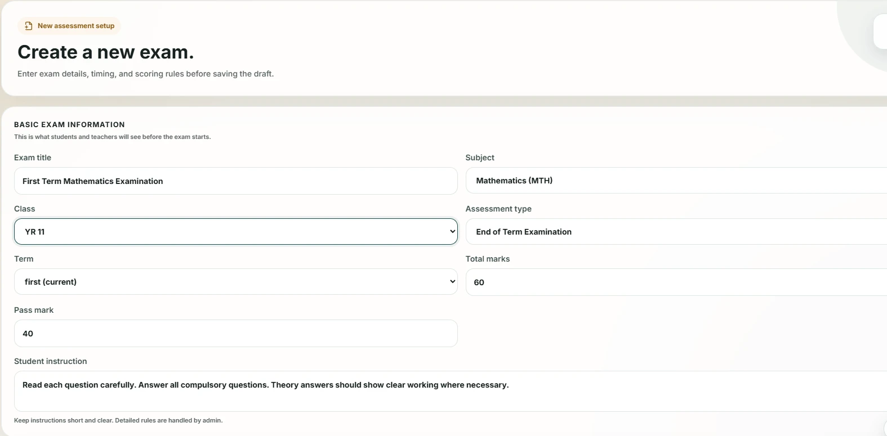The image size is (887, 436).
Task: Click the Exam title input field
Action: [x=236, y=181]
